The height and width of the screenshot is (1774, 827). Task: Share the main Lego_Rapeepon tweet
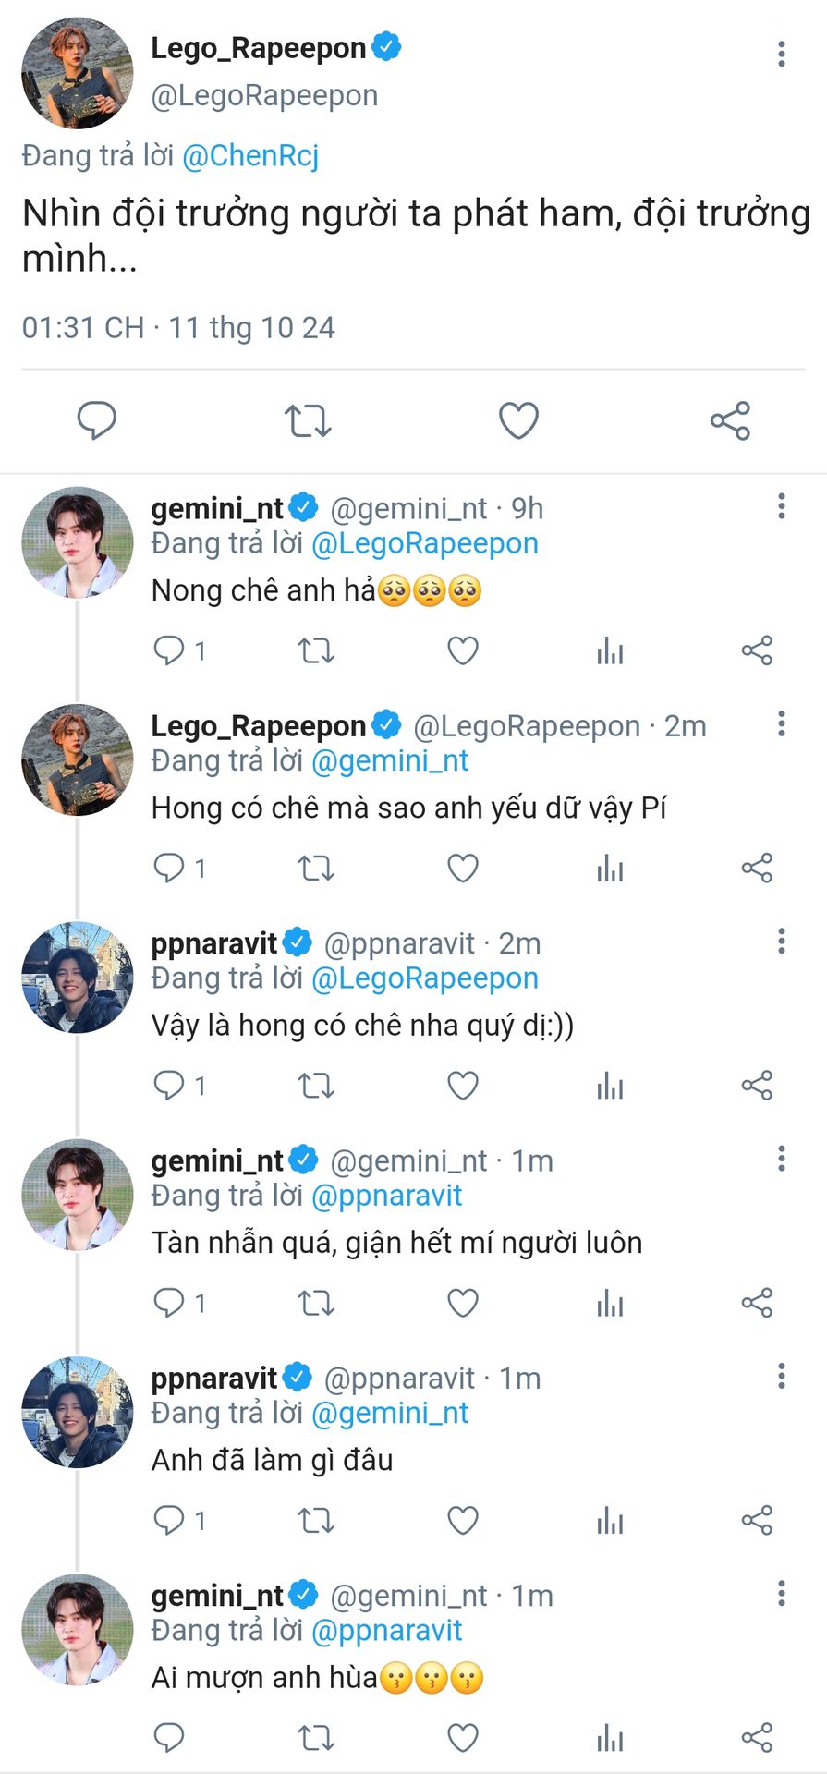point(730,420)
